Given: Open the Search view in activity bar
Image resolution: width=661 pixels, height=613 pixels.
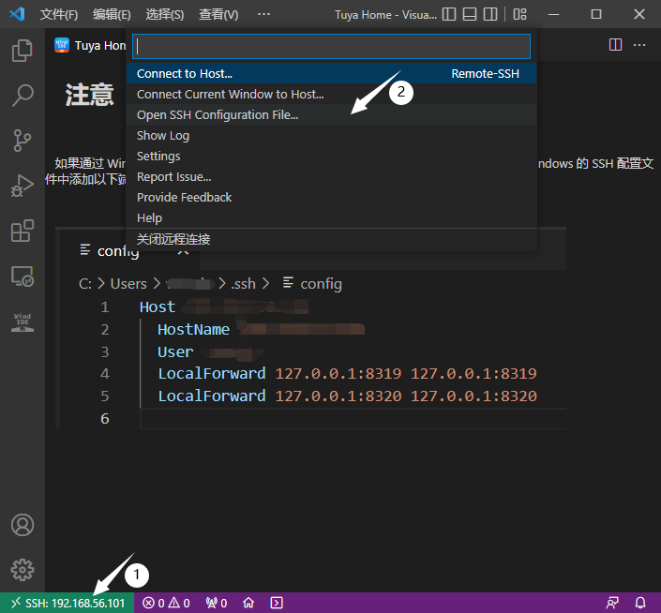Looking at the screenshot, I should [x=23, y=96].
